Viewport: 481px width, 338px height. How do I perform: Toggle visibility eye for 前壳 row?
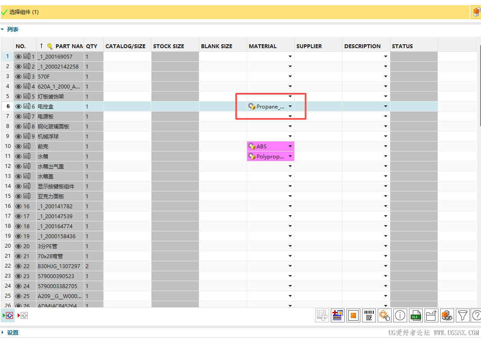pos(18,146)
